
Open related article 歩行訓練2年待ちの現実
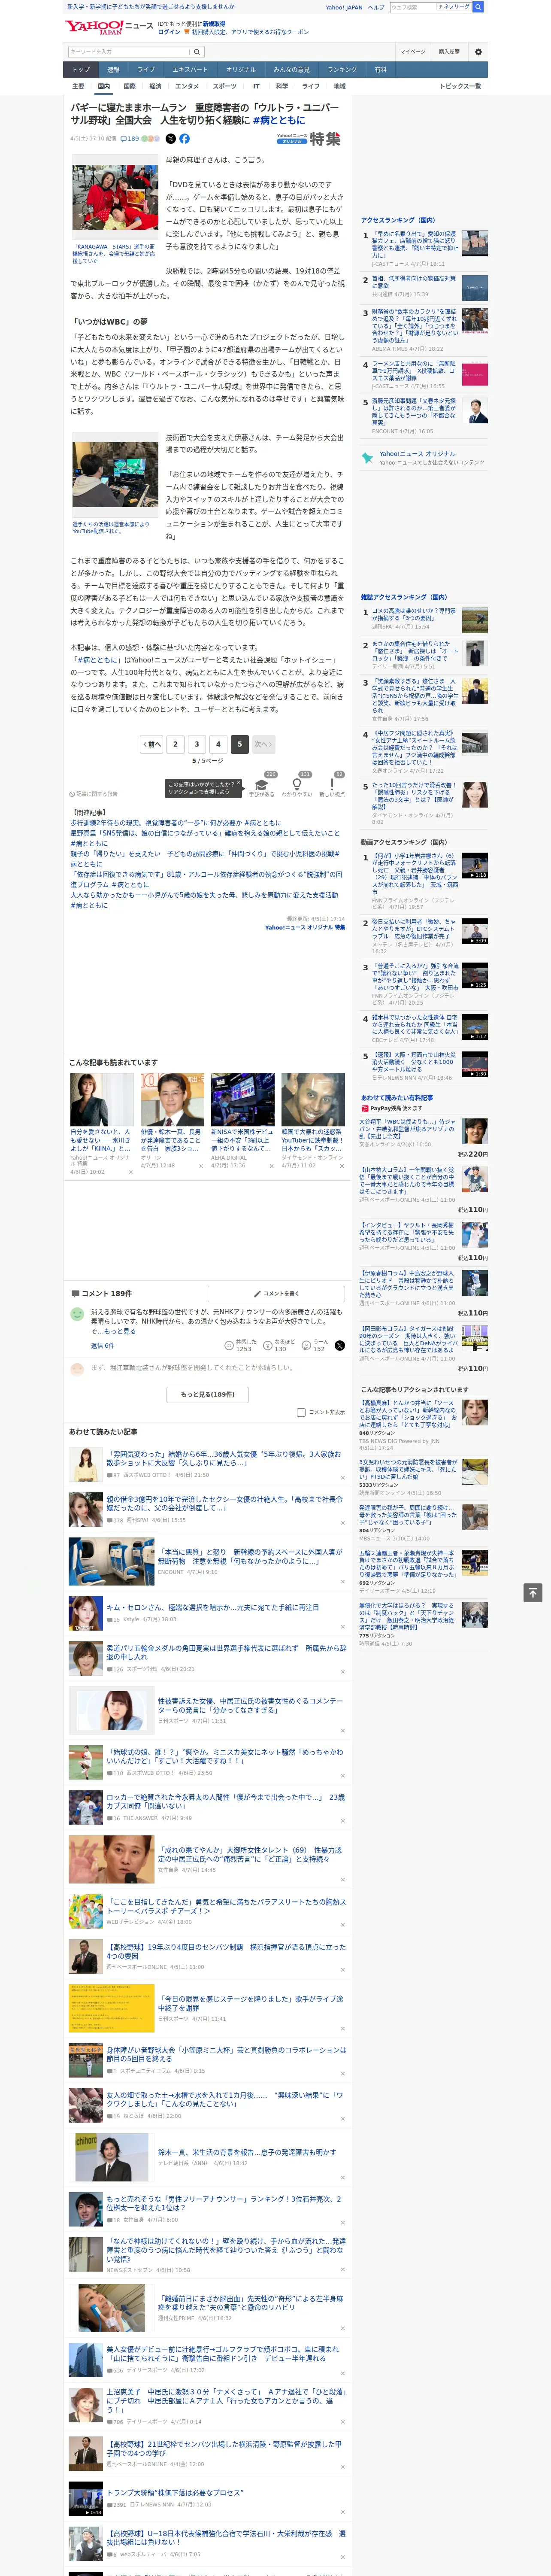[x=175, y=823]
